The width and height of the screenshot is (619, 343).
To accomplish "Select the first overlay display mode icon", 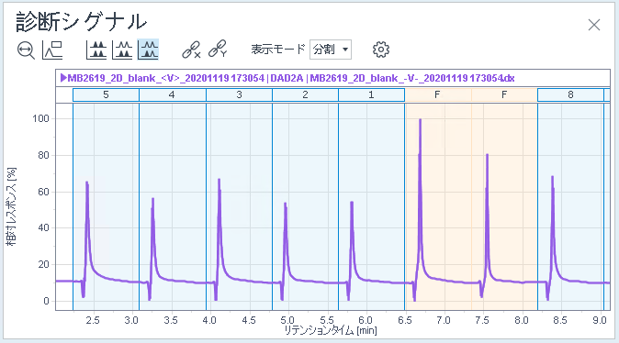I will 96,50.
